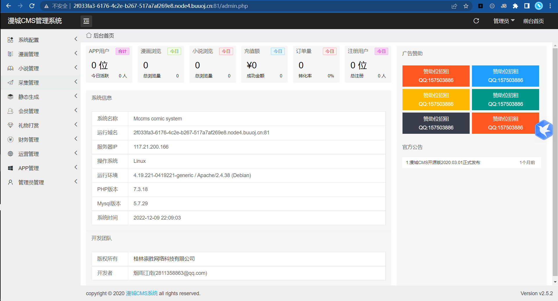Reload the page with browser refresh
The height and width of the screenshot is (301, 558).
point(32,6)
